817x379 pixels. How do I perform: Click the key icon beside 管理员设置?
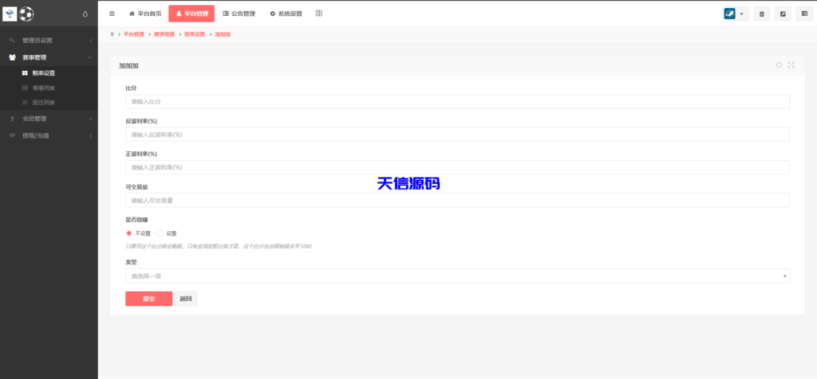(13, 40)
